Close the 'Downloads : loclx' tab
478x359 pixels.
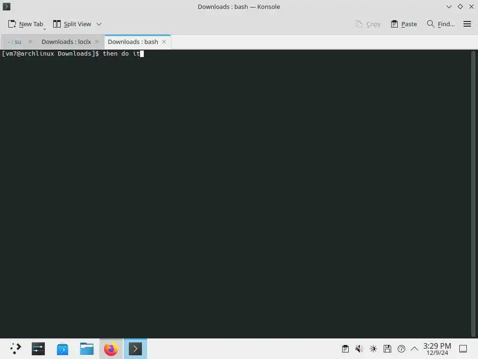(x=97, y=42)
